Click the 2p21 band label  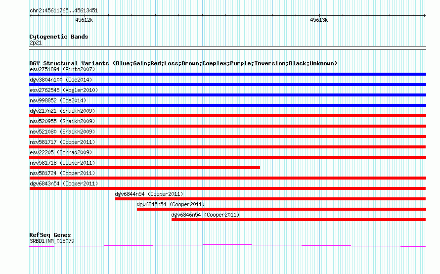pos(36,43)
